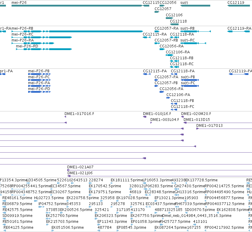252x232 pixels.
Task: Select the CG12106 gene label
Action: (174, 15)
